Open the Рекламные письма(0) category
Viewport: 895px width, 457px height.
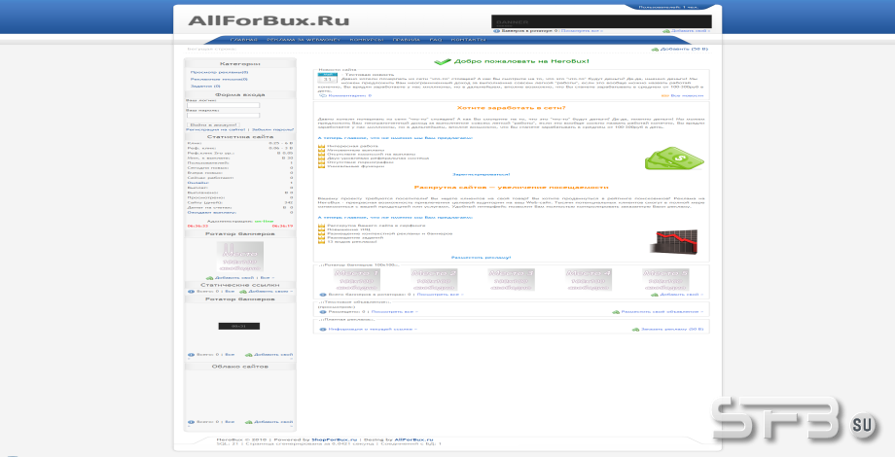coord(219,80)
